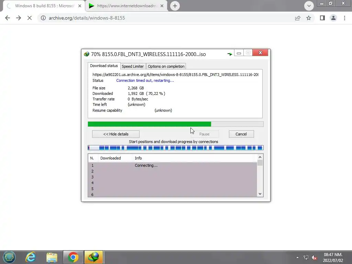Click the green download progress bar
The width and height of the screenshot is (352, 264).
pos(176,124)
